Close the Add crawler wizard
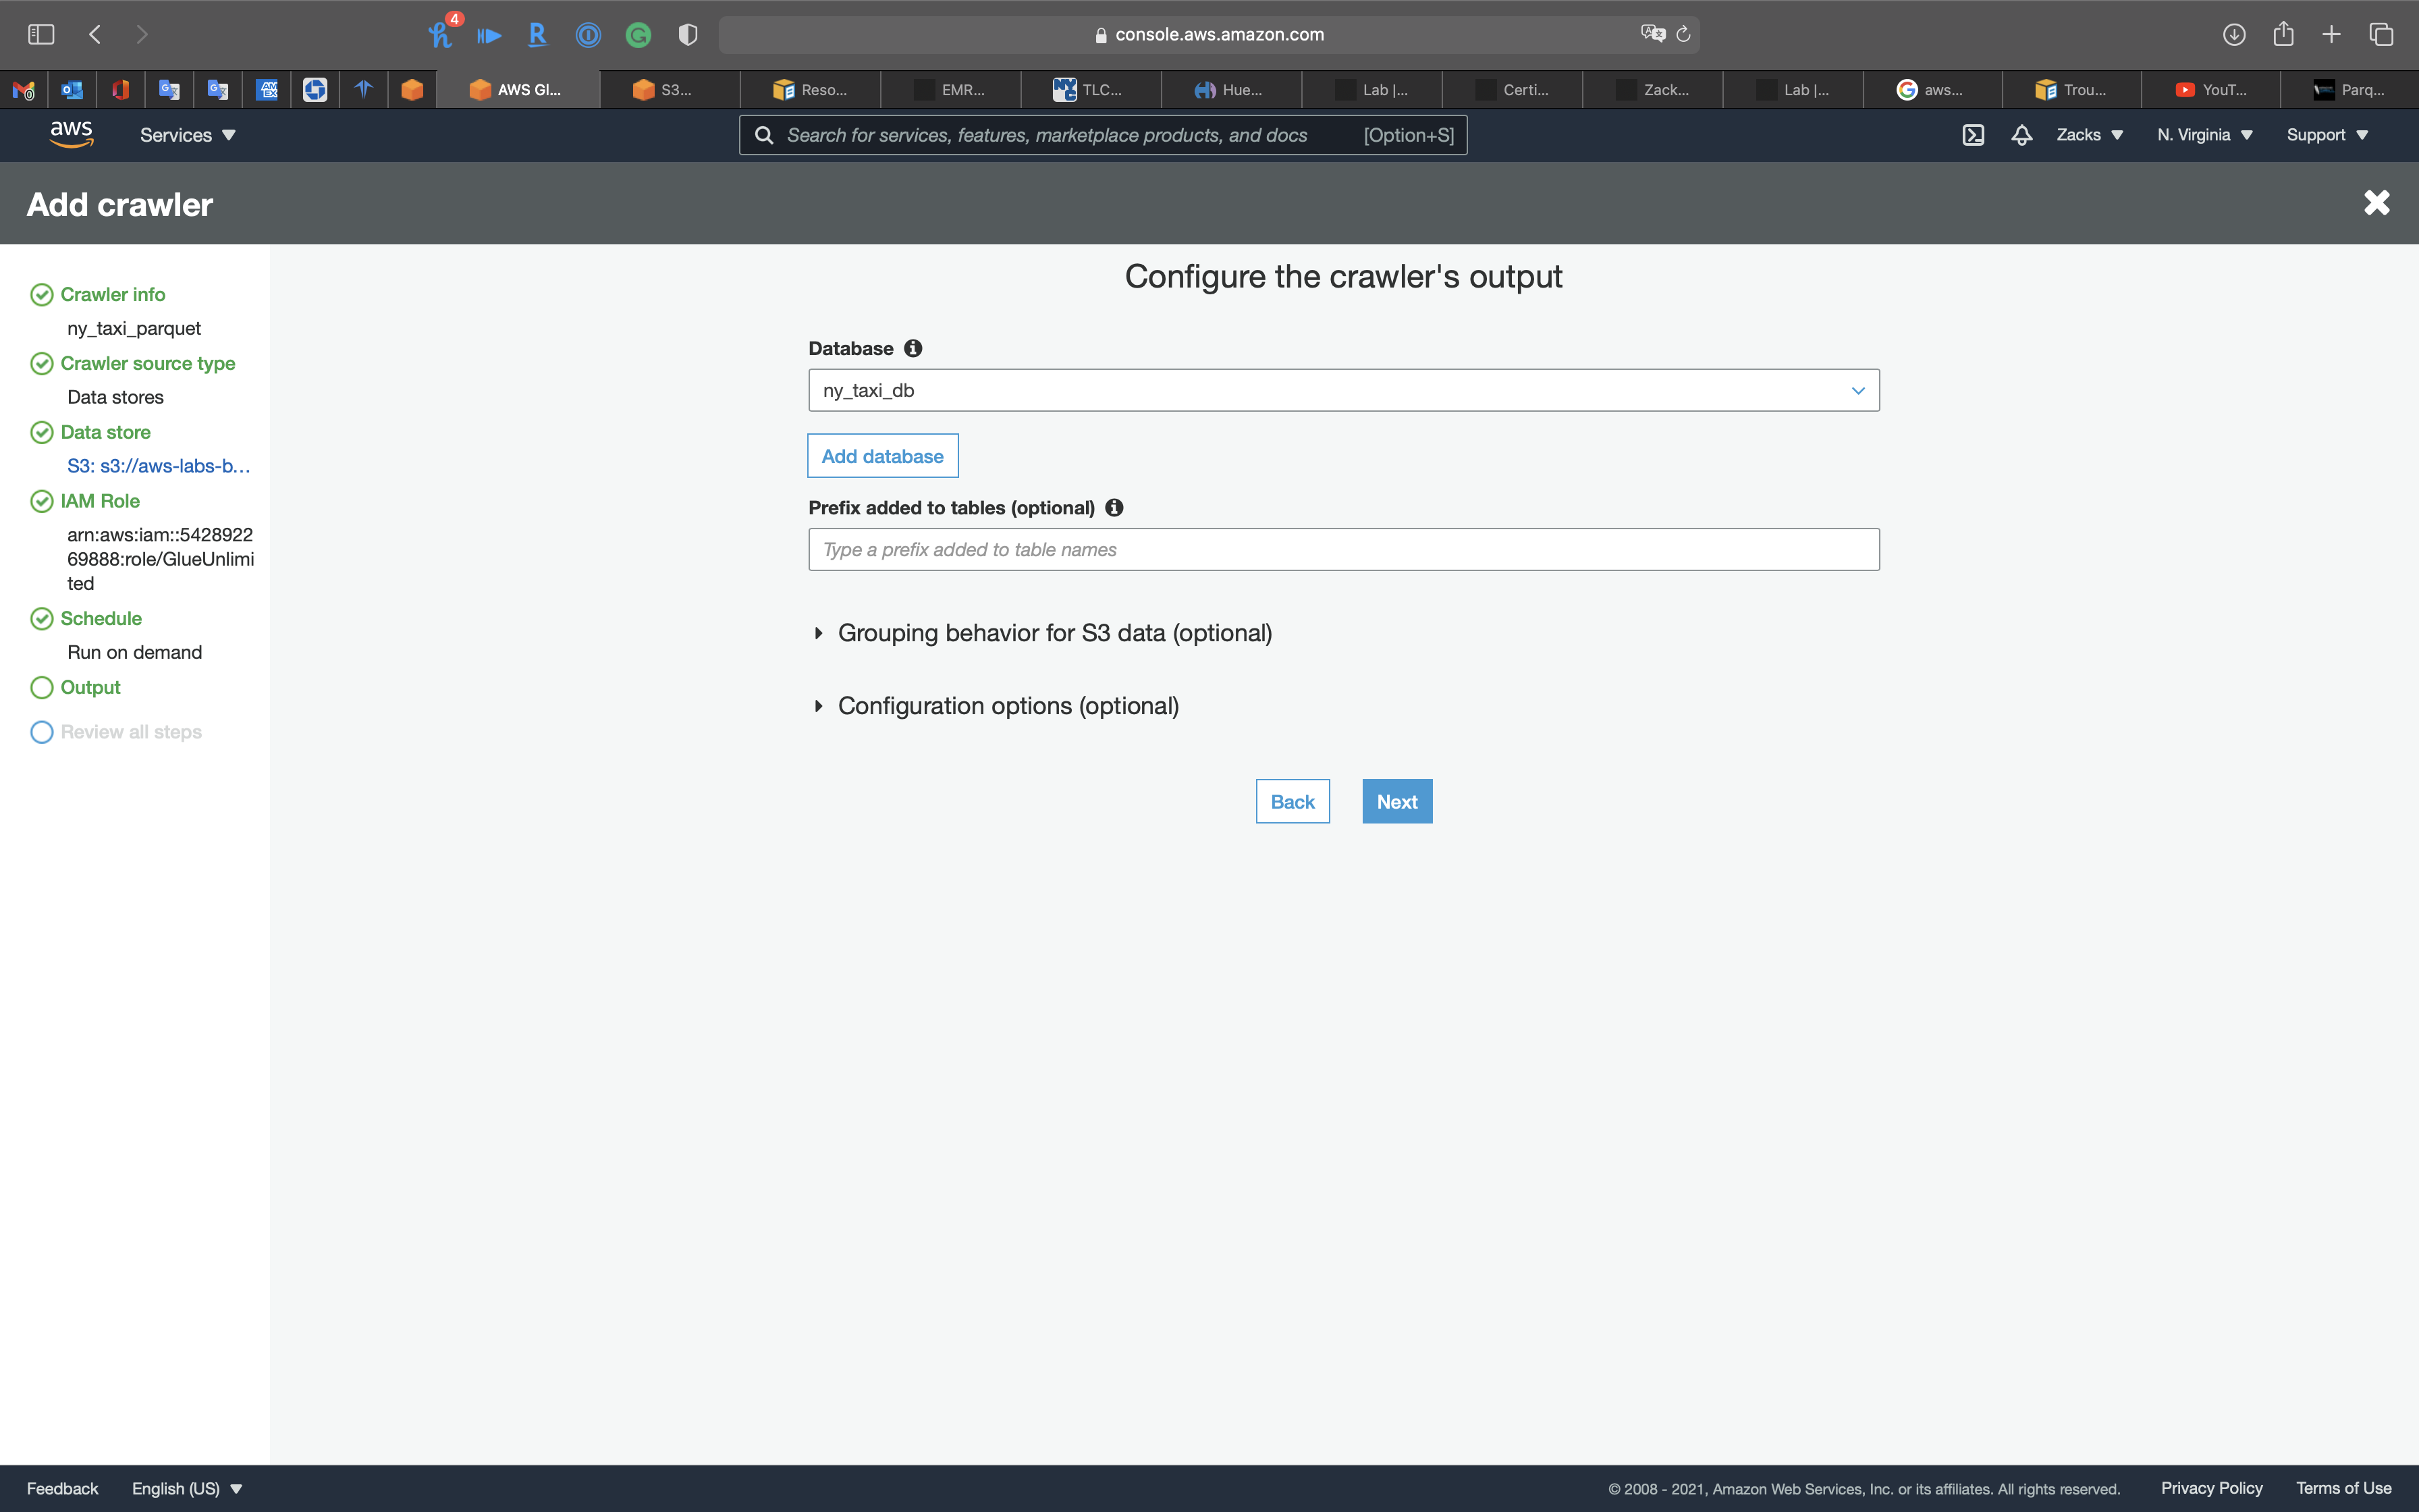2419x1512 pixels. point(2376,203)
